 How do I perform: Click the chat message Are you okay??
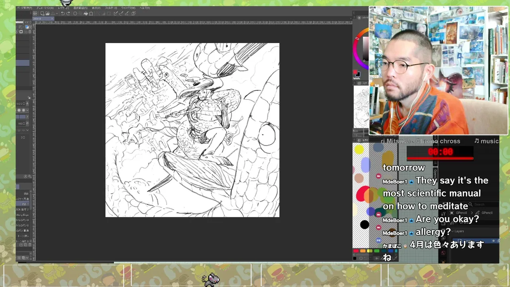pyautogui.click(x=447, y=219)
